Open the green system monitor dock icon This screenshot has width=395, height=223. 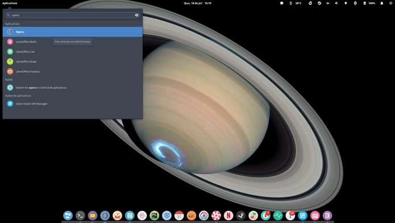click(x=277, y=216)
